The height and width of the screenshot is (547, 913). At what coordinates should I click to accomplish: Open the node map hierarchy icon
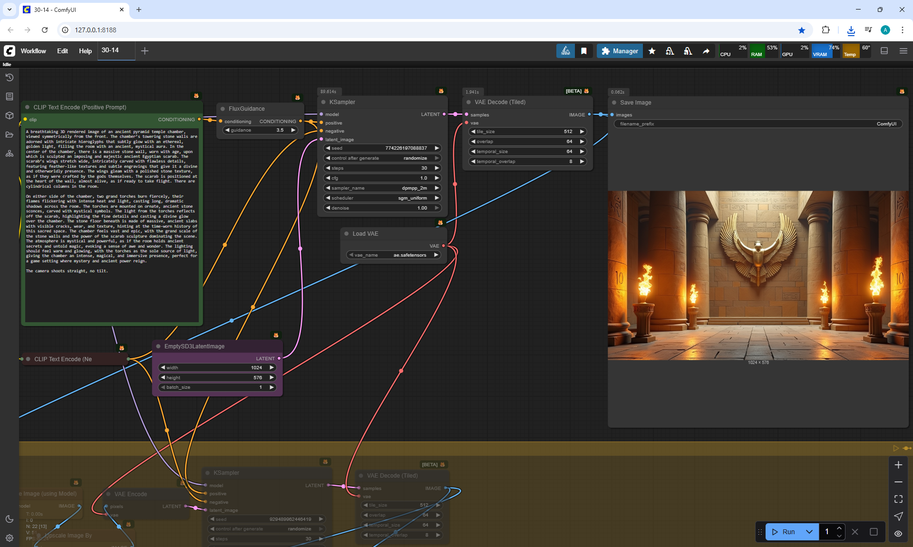(10, 154)
